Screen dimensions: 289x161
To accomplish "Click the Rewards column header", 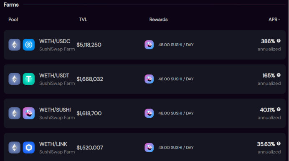I will [159, 20].
